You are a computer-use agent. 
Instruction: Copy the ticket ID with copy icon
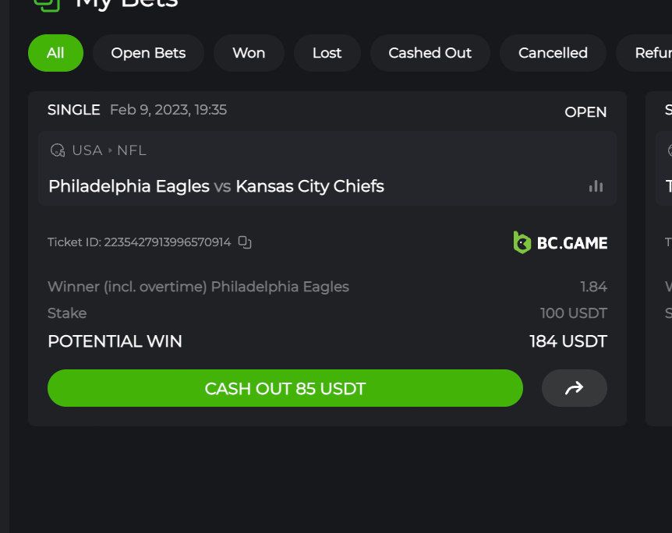pyautogui.click(x=245, y=242)
